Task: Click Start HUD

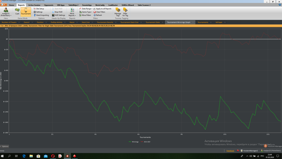Action: [x=57, y=8]
